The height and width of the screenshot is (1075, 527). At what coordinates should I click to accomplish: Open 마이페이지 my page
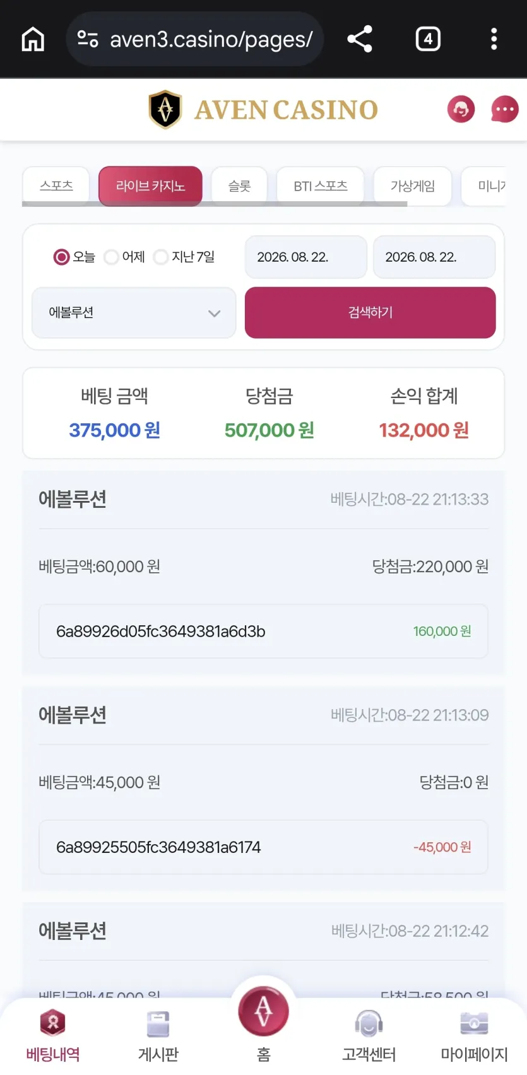475,1036
